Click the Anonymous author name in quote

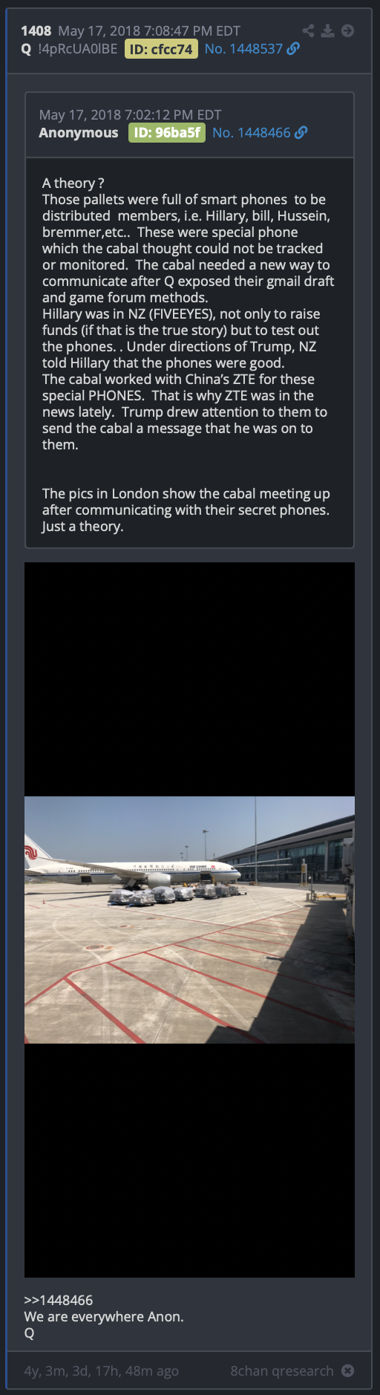pos(79,133)
